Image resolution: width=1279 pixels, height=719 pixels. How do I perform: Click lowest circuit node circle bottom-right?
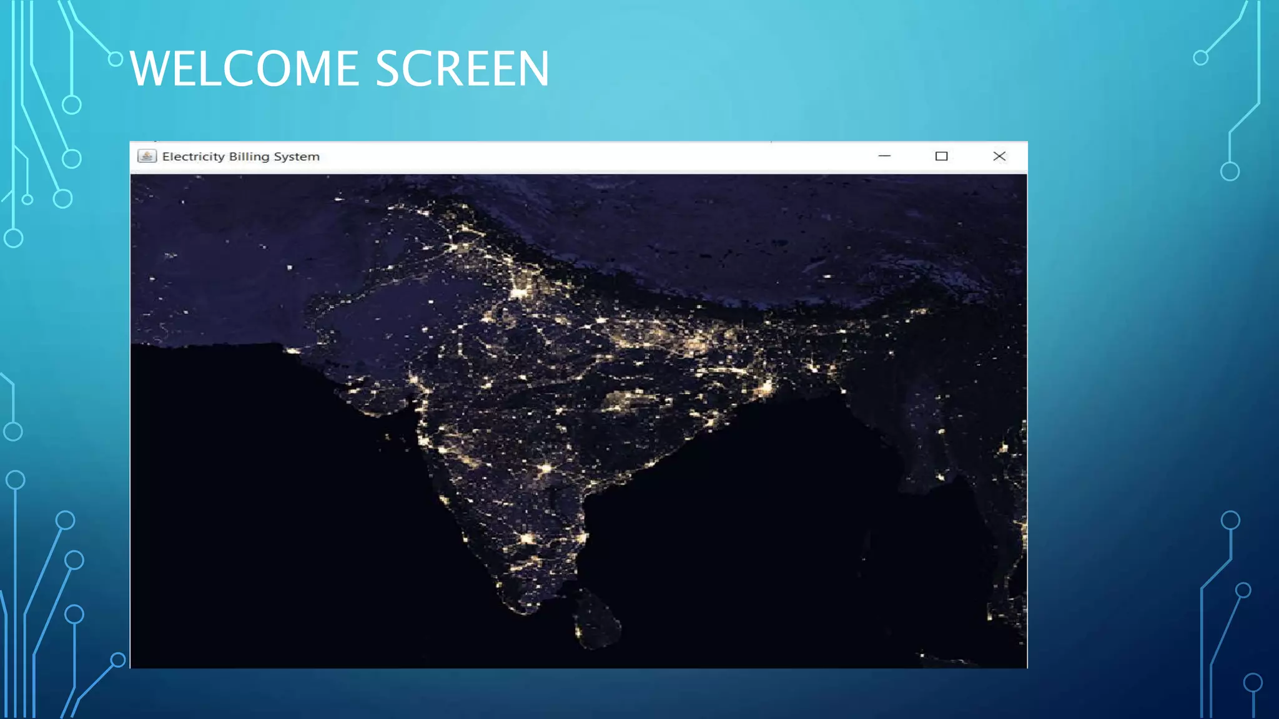tap(1253, 683)
